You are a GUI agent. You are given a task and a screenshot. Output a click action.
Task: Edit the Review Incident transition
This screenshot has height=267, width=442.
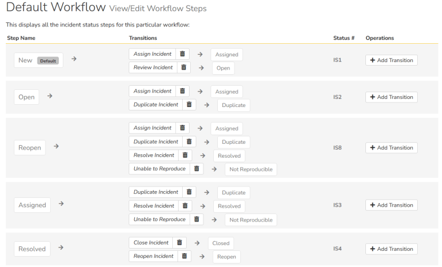[x=153, y=67]
